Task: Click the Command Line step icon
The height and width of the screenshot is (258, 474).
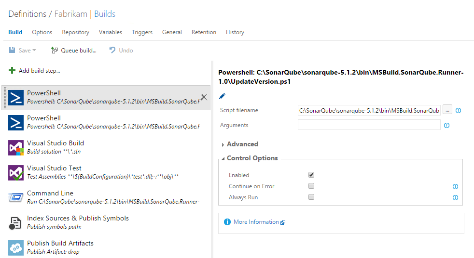Action: click(x=16, y=197)
